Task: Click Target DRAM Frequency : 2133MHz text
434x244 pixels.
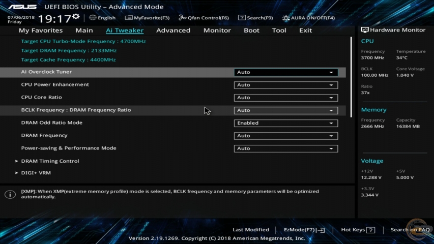Action: click(69, 51)
